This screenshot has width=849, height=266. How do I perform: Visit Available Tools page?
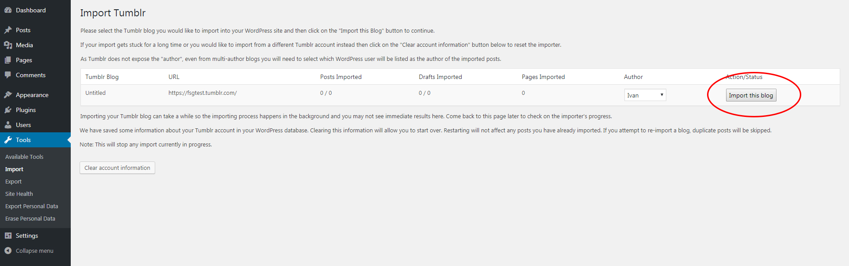24,156
